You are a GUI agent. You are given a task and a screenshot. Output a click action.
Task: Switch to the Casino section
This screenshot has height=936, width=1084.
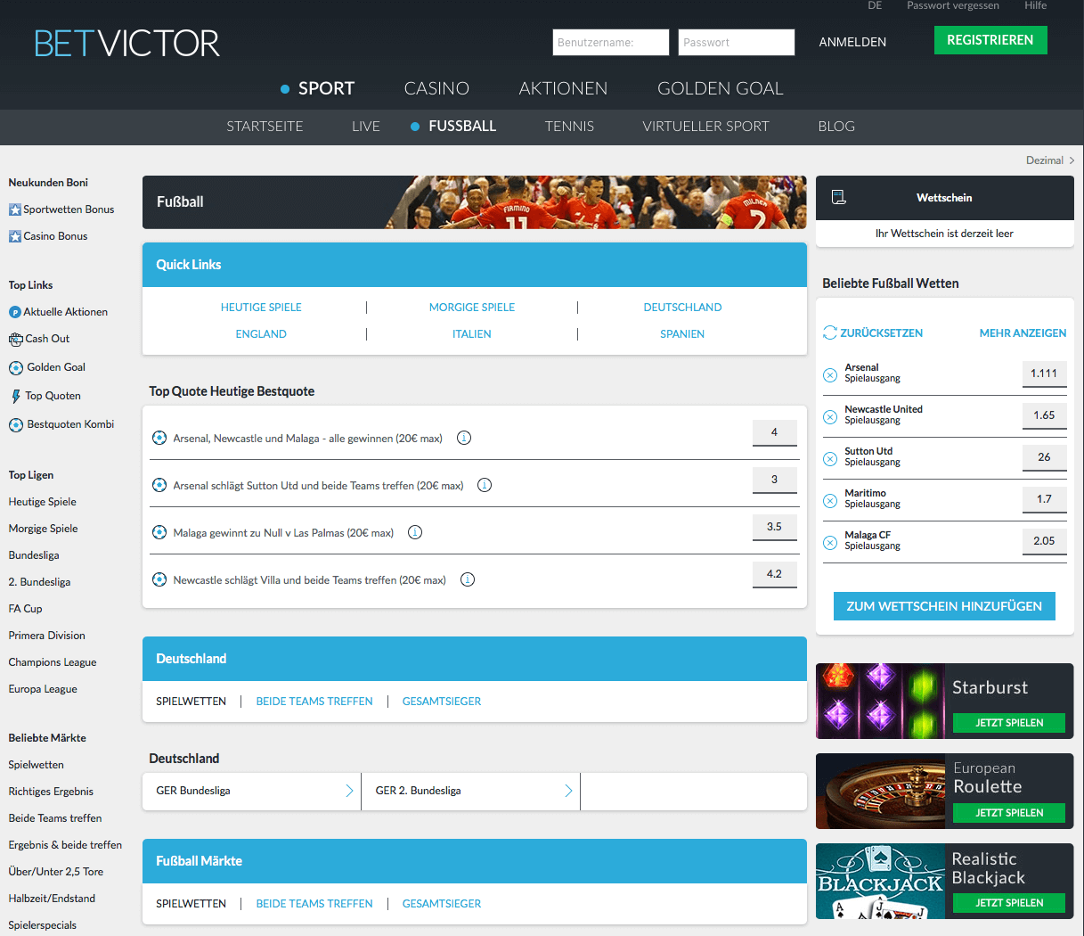coord(436,88)
